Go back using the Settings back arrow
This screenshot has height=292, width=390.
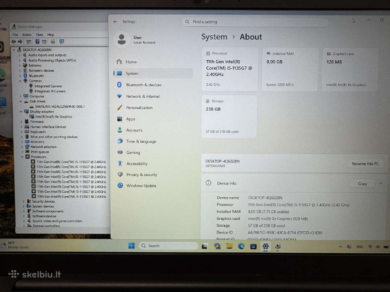point(115,21)
